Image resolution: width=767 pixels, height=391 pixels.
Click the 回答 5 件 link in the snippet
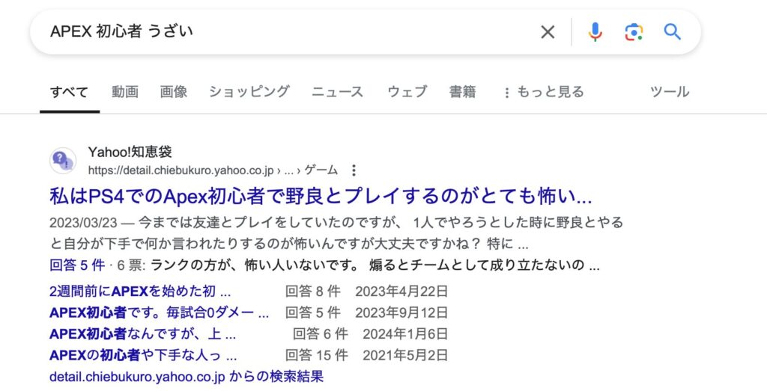pos(77,265)
